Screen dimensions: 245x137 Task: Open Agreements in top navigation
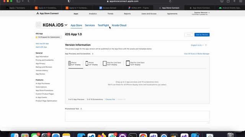click(172, 14)
